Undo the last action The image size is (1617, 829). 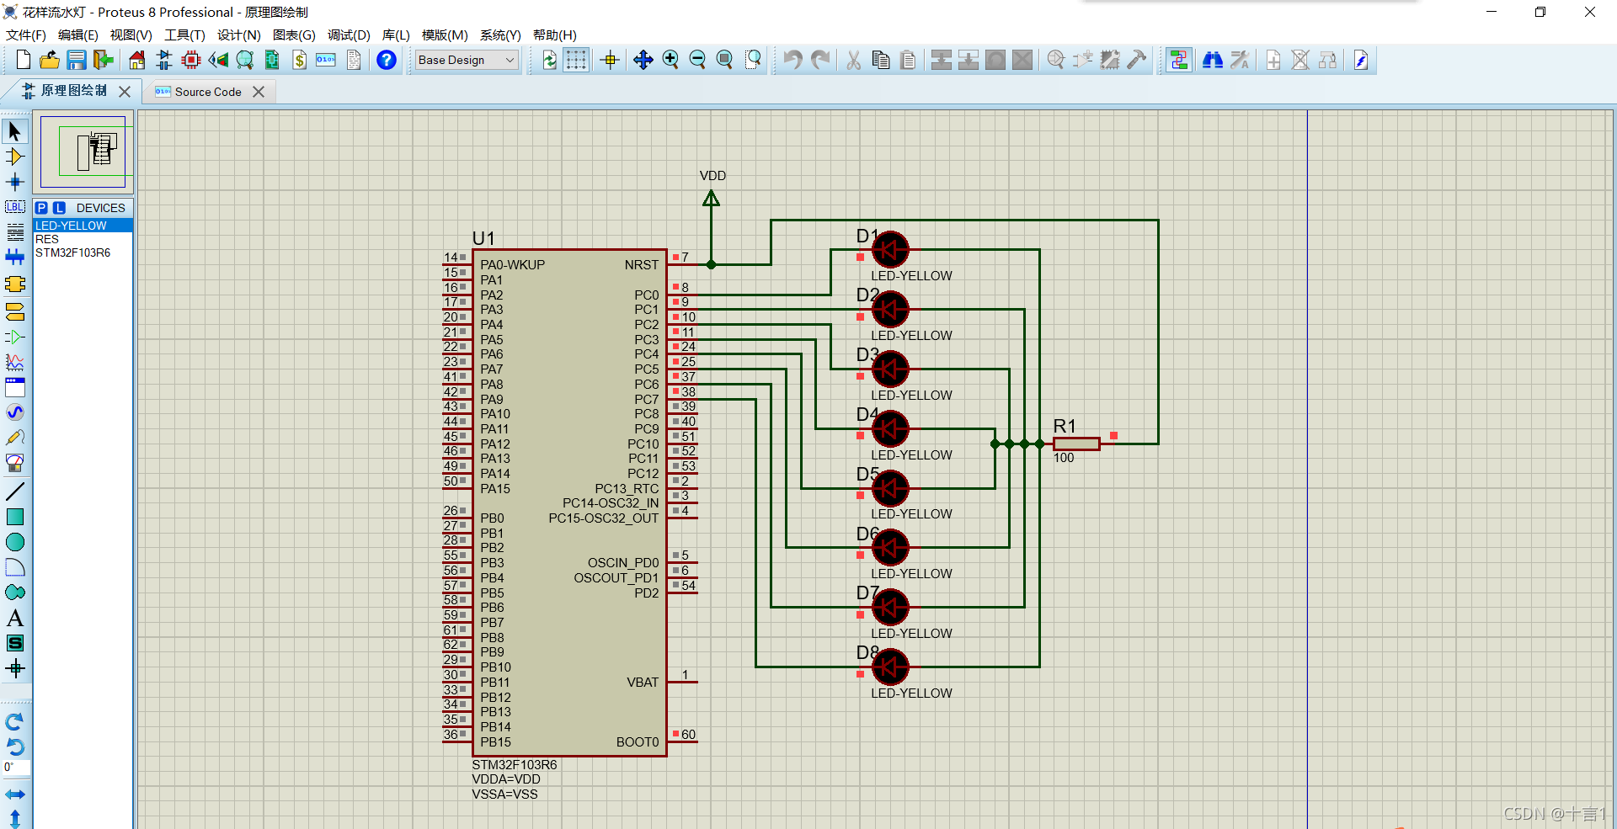[792, 60]
